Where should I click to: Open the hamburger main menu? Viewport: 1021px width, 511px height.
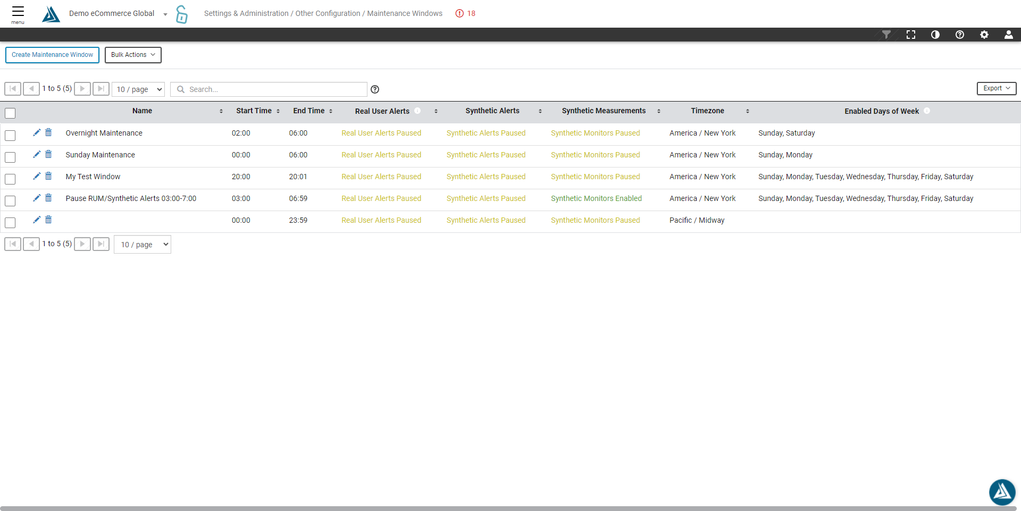pos(18,13)
